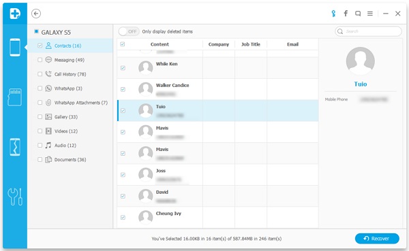Check the Documents (36) checkbox
This screenshot has width=409, height=251.
[x=40, y=159]
